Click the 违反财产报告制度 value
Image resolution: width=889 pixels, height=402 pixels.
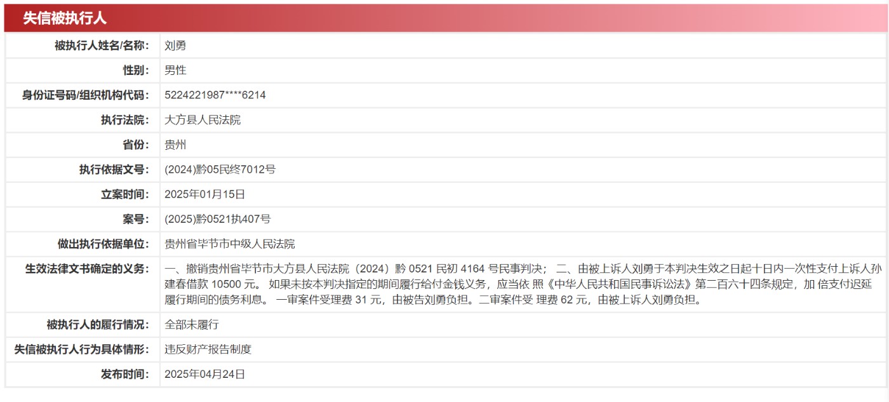tap(208, 349)
